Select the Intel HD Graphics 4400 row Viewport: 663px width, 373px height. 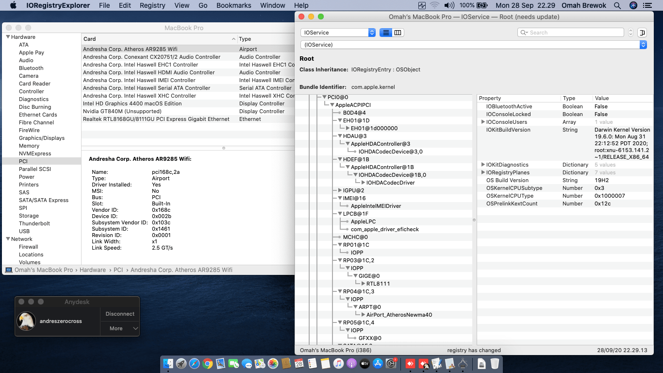click(x=188, y=103)
